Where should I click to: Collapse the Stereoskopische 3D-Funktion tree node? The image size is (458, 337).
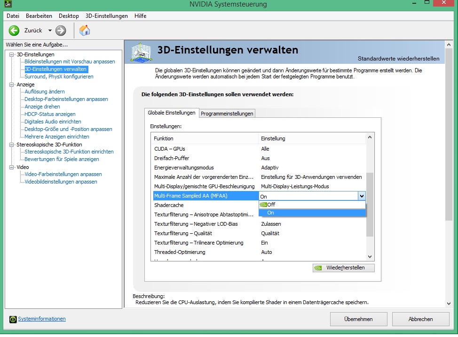[x=12, y=145]
